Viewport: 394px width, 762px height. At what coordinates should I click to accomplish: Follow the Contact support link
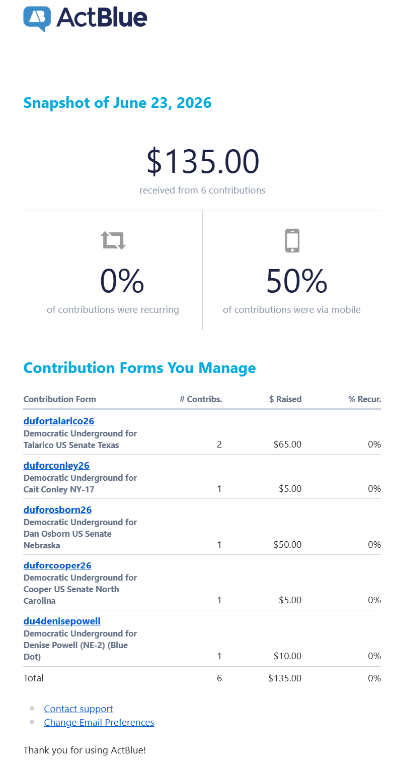point(78,709)
